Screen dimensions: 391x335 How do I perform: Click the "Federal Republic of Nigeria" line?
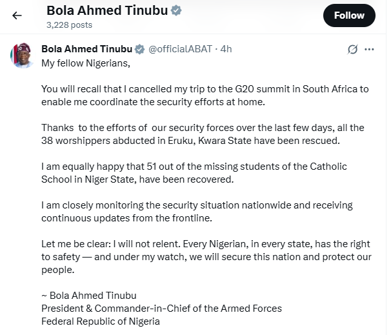[x=100, y=321]
